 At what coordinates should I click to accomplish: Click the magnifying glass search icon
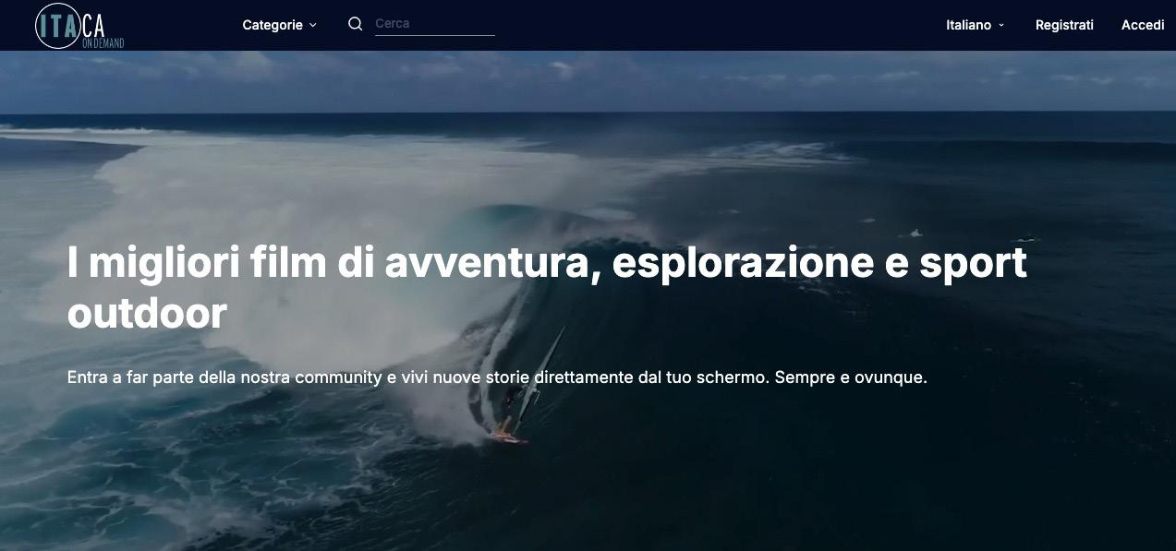pos(355,24)
